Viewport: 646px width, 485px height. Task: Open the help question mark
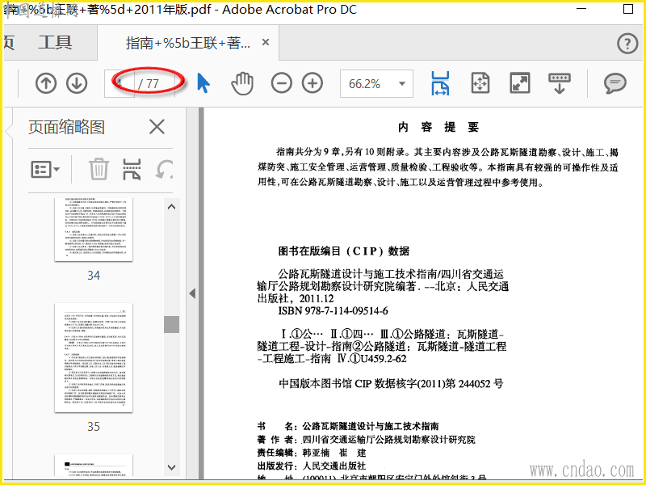click(x=627, y=43)
